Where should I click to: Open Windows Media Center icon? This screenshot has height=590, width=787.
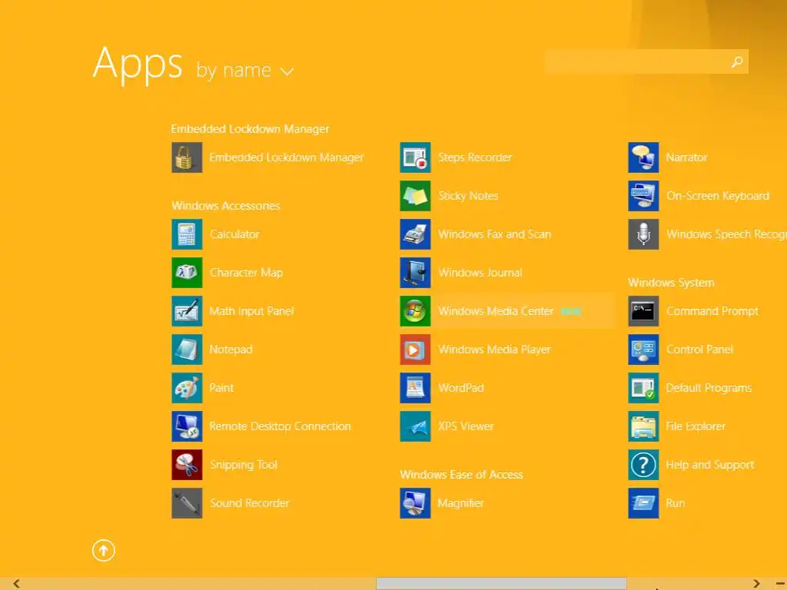(415, 311)
